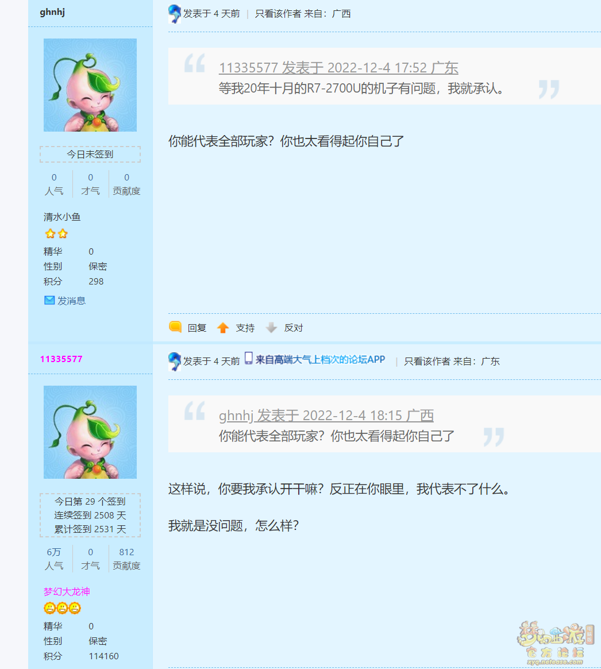The width and height of the screenshot is (601, 669).
Task: Click the 梦幻大龙神 user group link
Action: click(67, 592)
